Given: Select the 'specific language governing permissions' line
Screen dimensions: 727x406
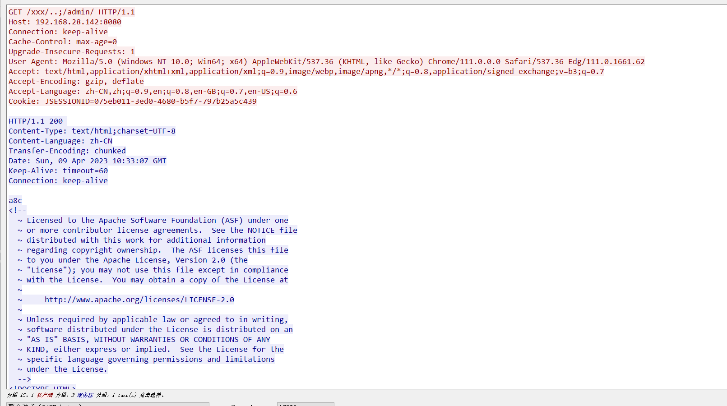Looking at the screenshot, I should coord(146,359).
